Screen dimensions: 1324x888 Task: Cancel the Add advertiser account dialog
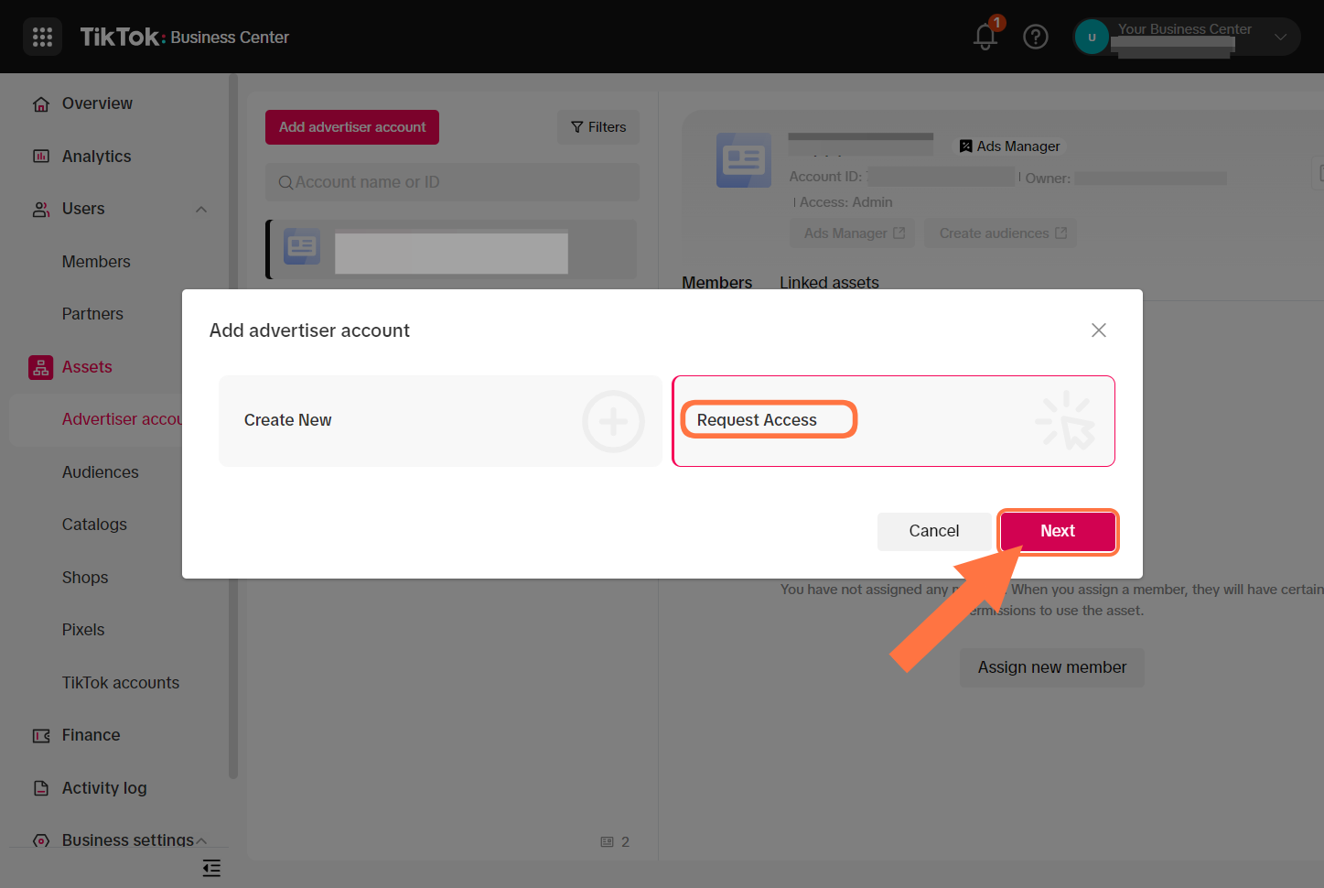(934, 531)
